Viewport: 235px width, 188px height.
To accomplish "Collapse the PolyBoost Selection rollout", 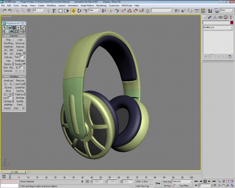I will (x=14, y=36).
